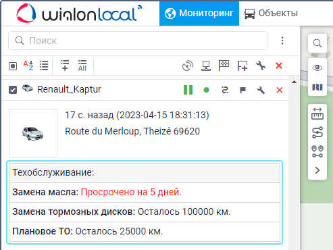Screen dimensions: 333x250
Task: Open nearest units pin tool
Action: click(x=317, y=151)
